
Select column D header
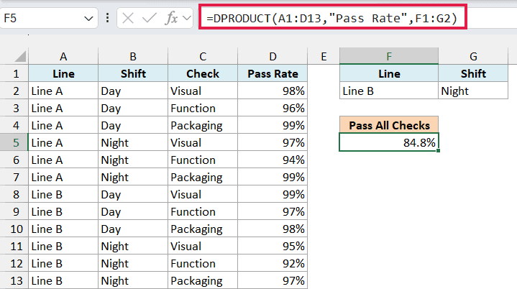point(273,56)
